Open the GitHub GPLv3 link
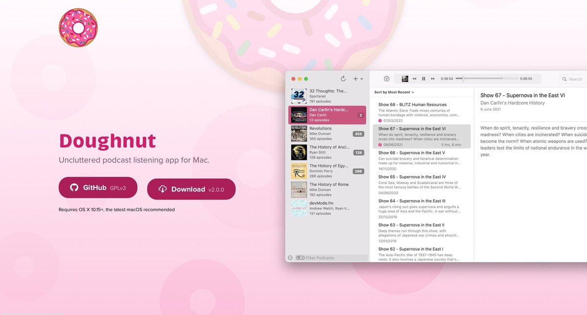 [x=98, y=187]
